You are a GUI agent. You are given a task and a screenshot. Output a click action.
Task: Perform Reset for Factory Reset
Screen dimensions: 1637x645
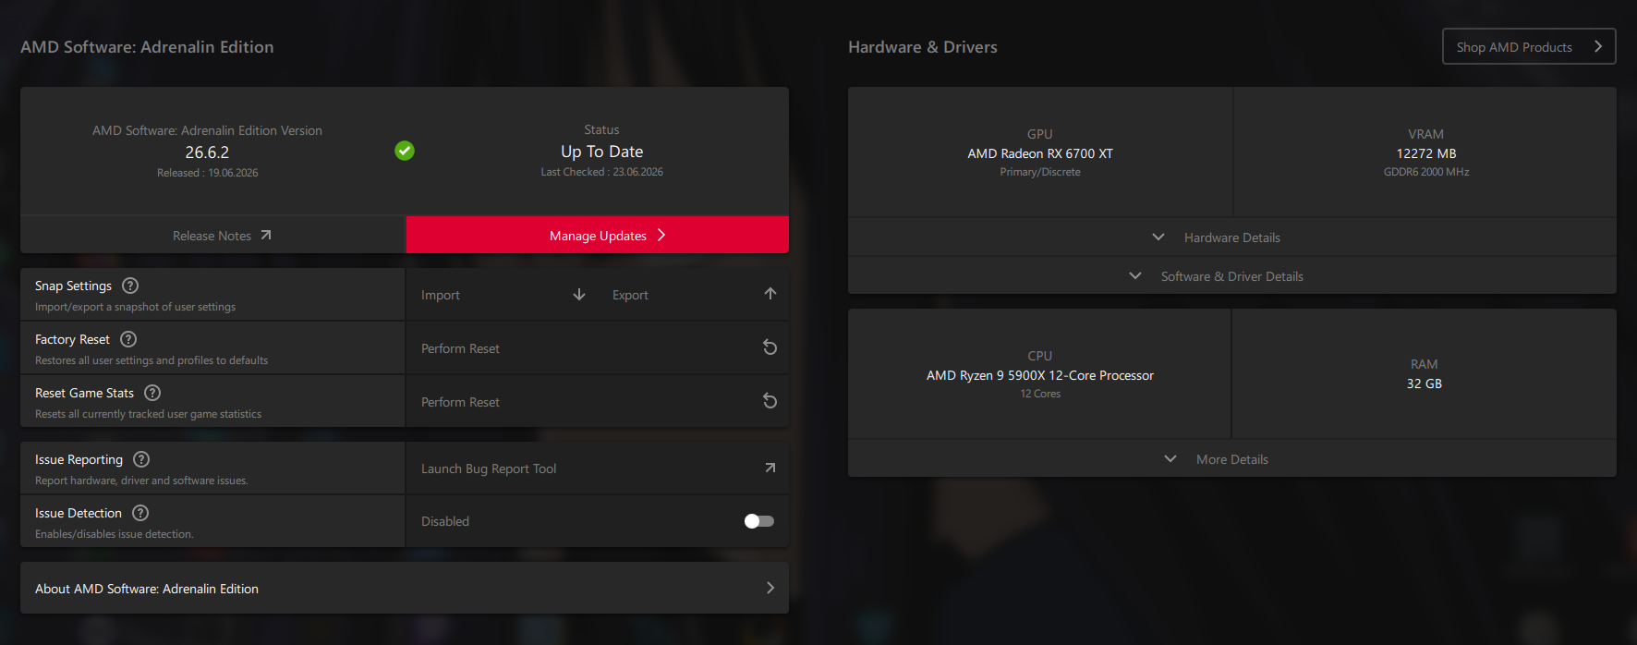pyautogui.click(x=598, y=348)
